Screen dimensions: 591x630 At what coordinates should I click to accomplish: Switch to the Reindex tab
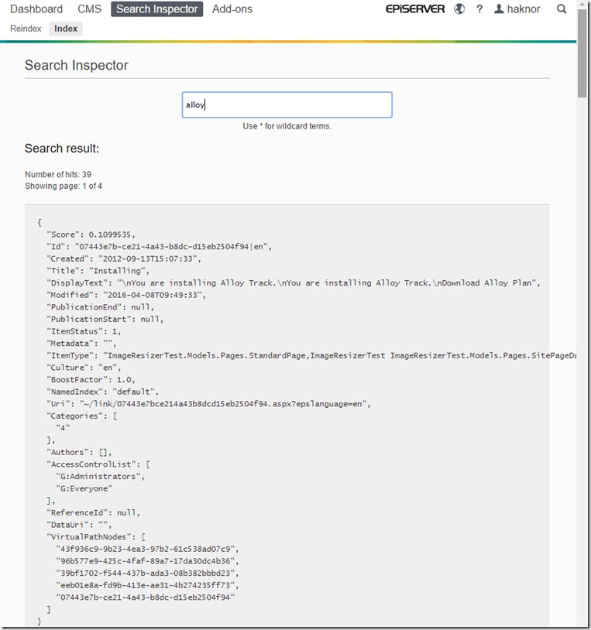pyautogui.click(x=26, y=29)
